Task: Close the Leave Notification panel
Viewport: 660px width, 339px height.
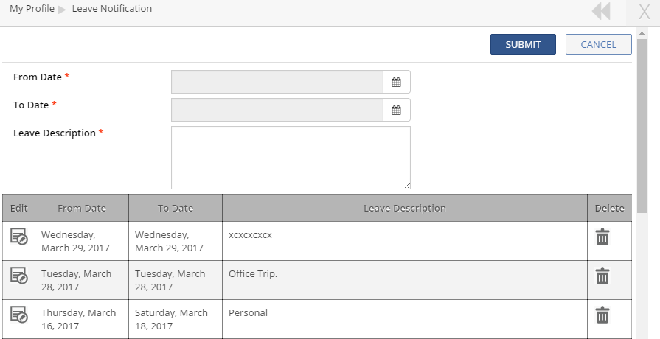Action: 644,12
